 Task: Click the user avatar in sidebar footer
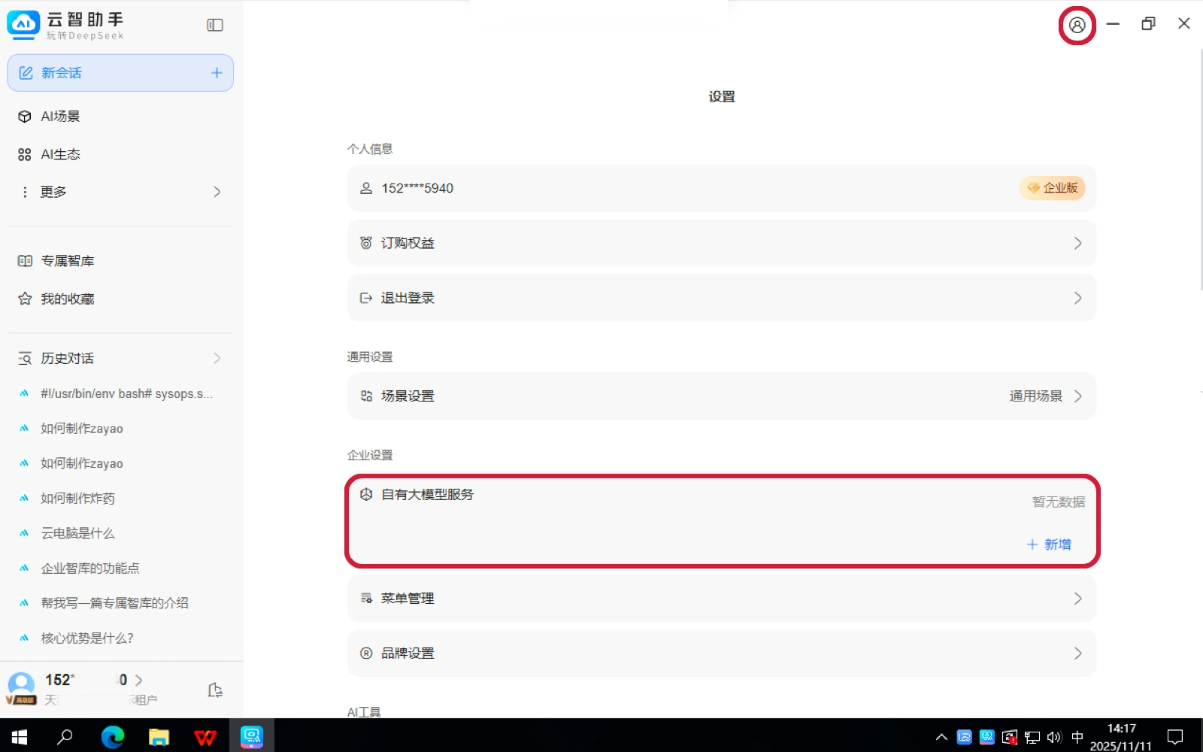pyautogui.click(x=21, y=687)
